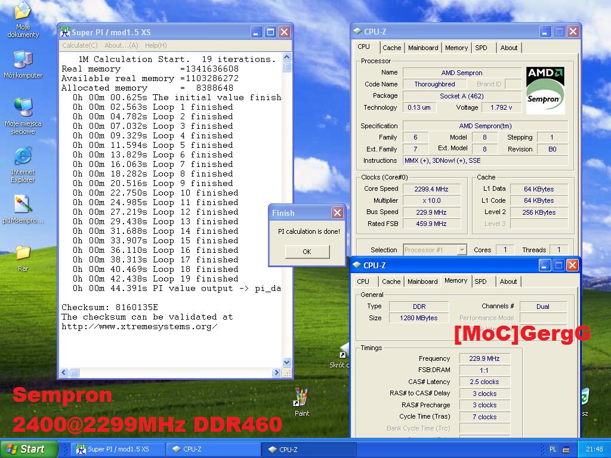Launch the Paint desktop shortcut
Image resolution: width=611 pixels, height=458 pixels.
pos(301,402)
